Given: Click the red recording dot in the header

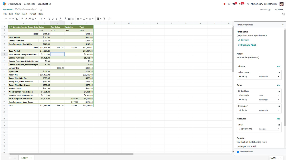Looking at the screenshot, I should [224, 4].
